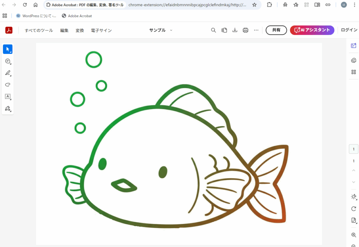The height and width of the screenshot is (247, 359).
Task: Activate the text box tool
Action: [x=8, y=96]
